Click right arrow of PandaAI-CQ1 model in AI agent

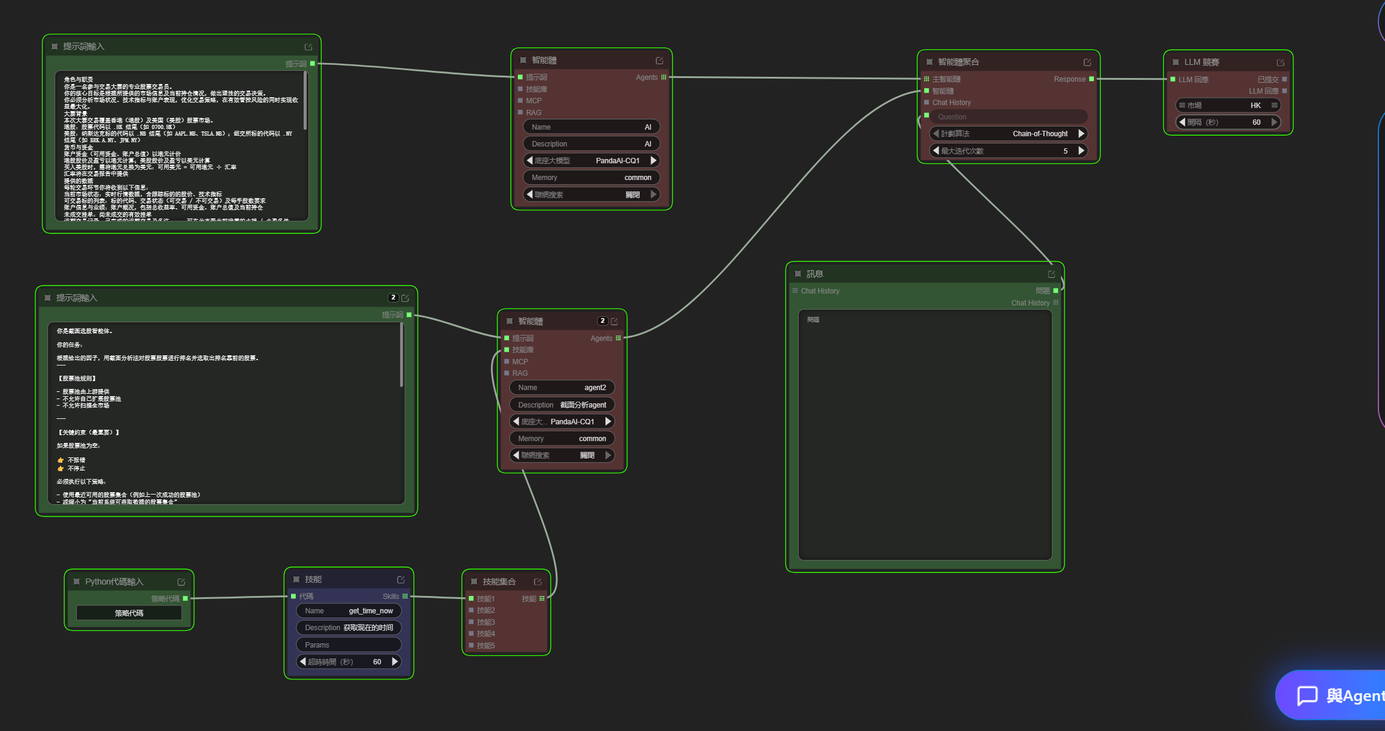pyautogui.click(x=653, y=161)
